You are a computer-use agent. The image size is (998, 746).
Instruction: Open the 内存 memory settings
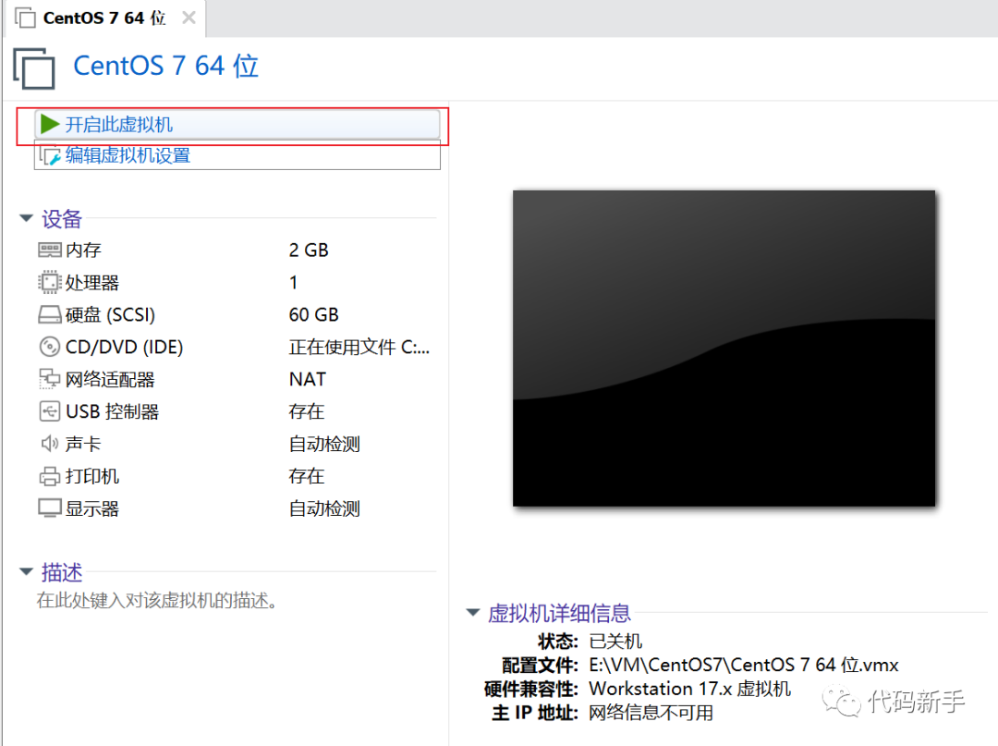[x=83, y=251]
